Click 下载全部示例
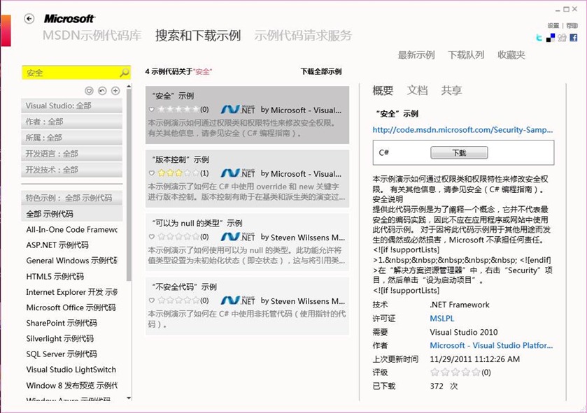587x413 pixels. [x=321, y=71]
